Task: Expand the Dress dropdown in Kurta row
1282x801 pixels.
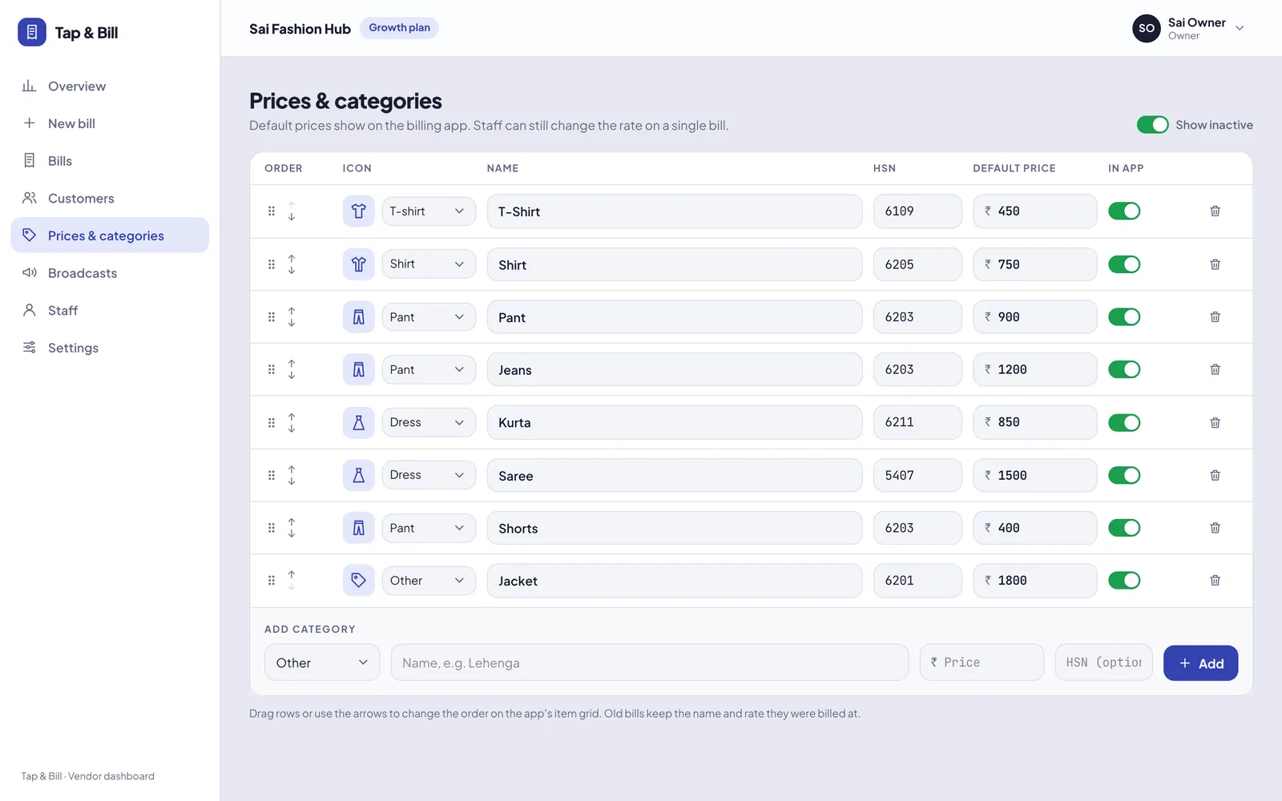Action: click(429, 422)
